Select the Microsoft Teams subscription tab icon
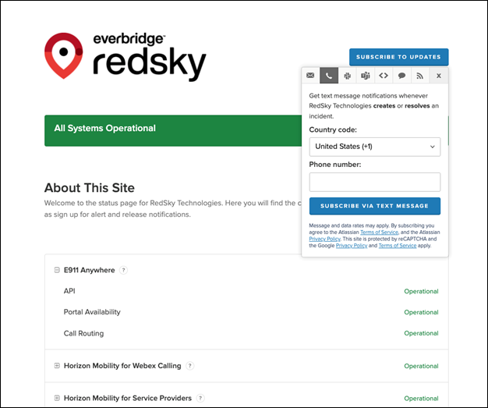Viewport: 488px width, 408px height. (x=366, y=76)
